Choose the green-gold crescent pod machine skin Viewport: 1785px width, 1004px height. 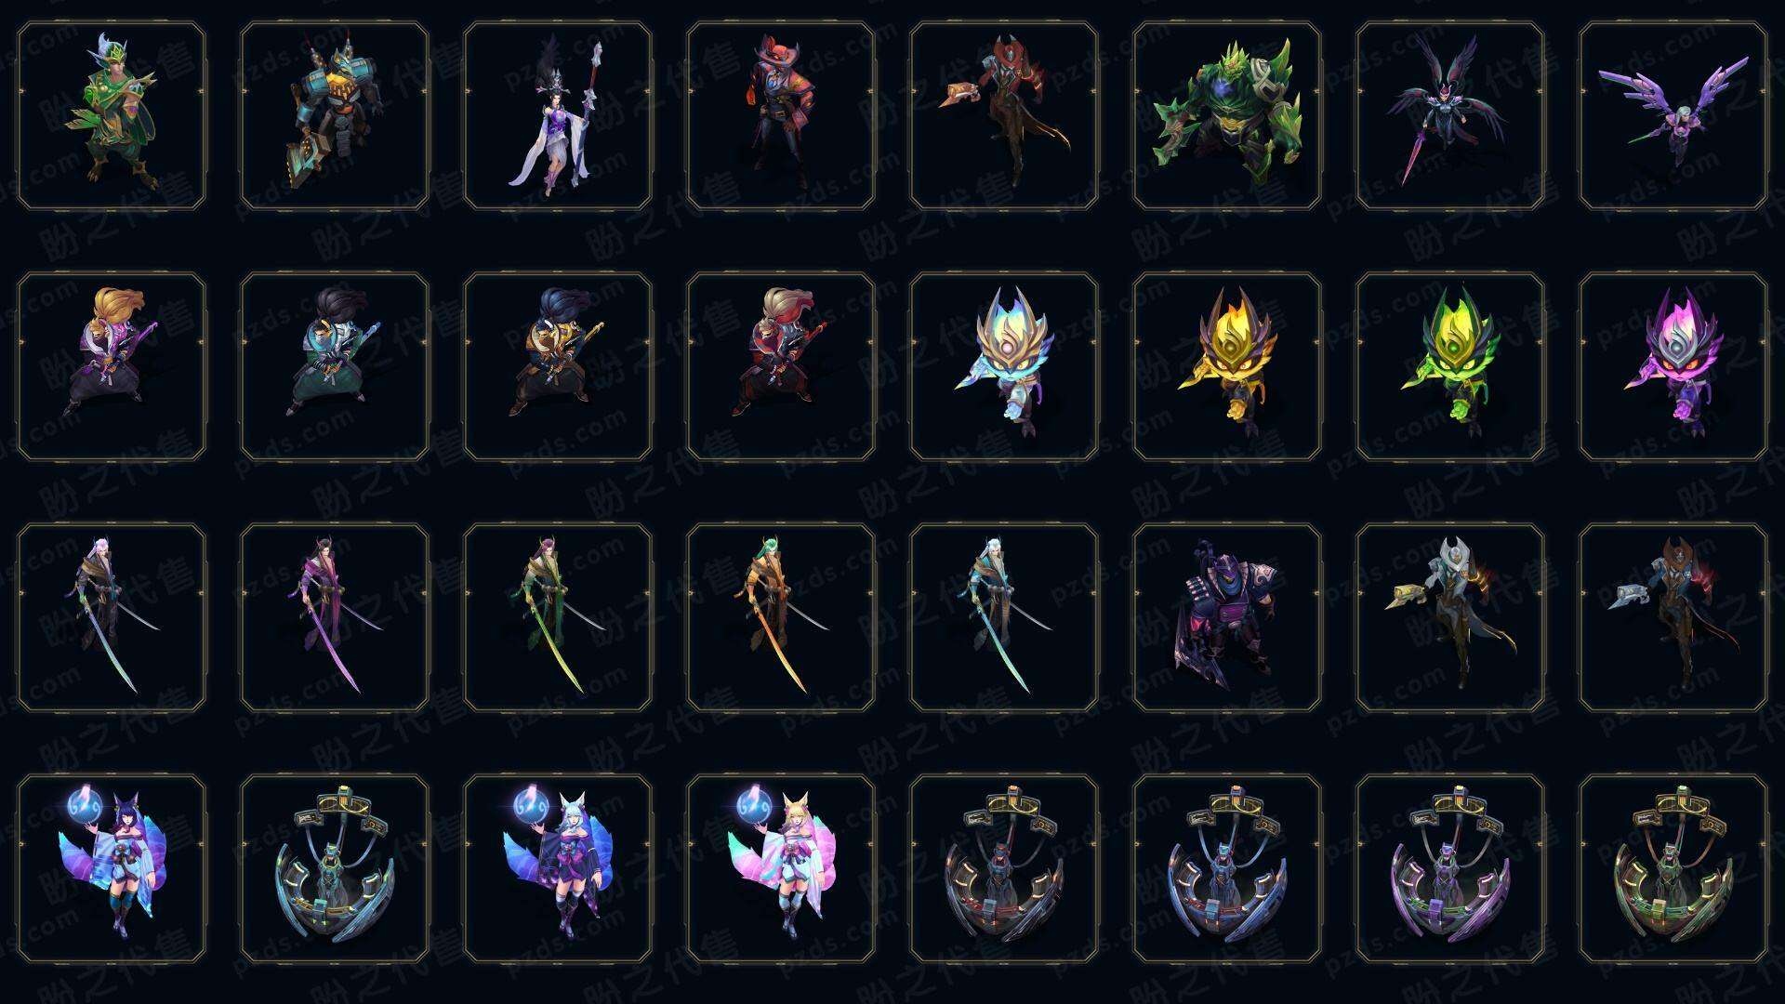[1673, 868]
